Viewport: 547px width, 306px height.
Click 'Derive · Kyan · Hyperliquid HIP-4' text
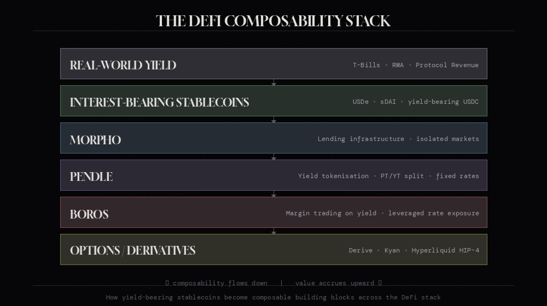pos(414,250)
